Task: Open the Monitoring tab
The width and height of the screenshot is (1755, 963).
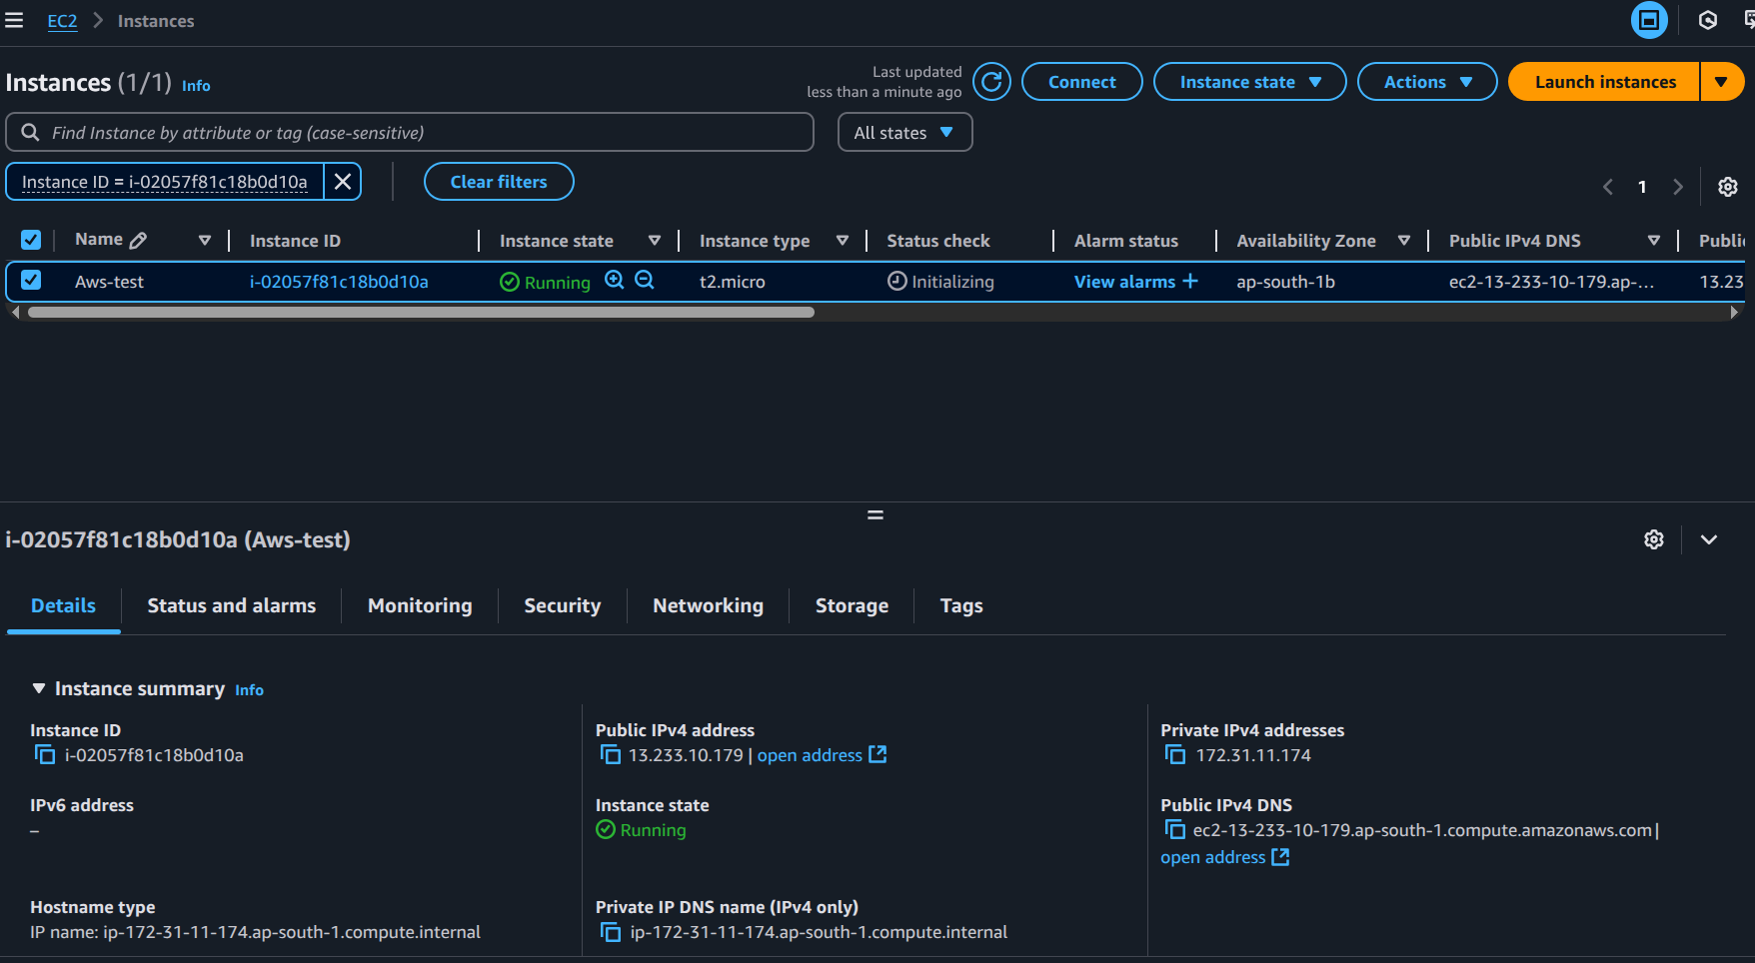Action: 420,605
